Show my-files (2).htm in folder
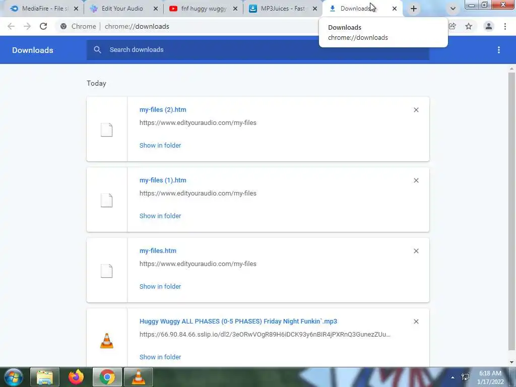 point(160,145)
